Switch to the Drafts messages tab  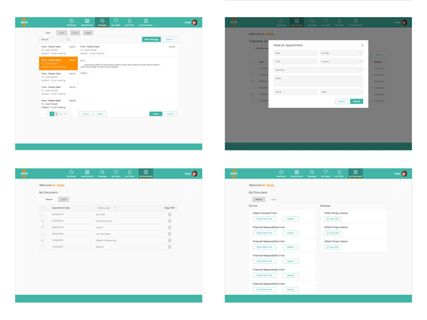(75, 33)
